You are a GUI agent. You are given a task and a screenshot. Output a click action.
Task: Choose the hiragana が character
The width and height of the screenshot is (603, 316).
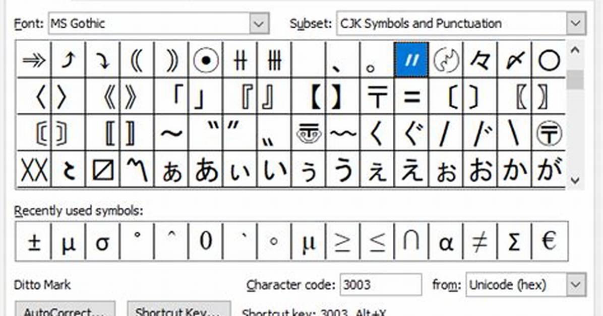(549, 170)
